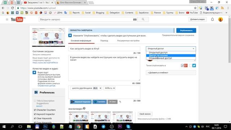Screen dimensions: 231x130
Task: Expand Добавить в плейлист
Action: point(171,73)
